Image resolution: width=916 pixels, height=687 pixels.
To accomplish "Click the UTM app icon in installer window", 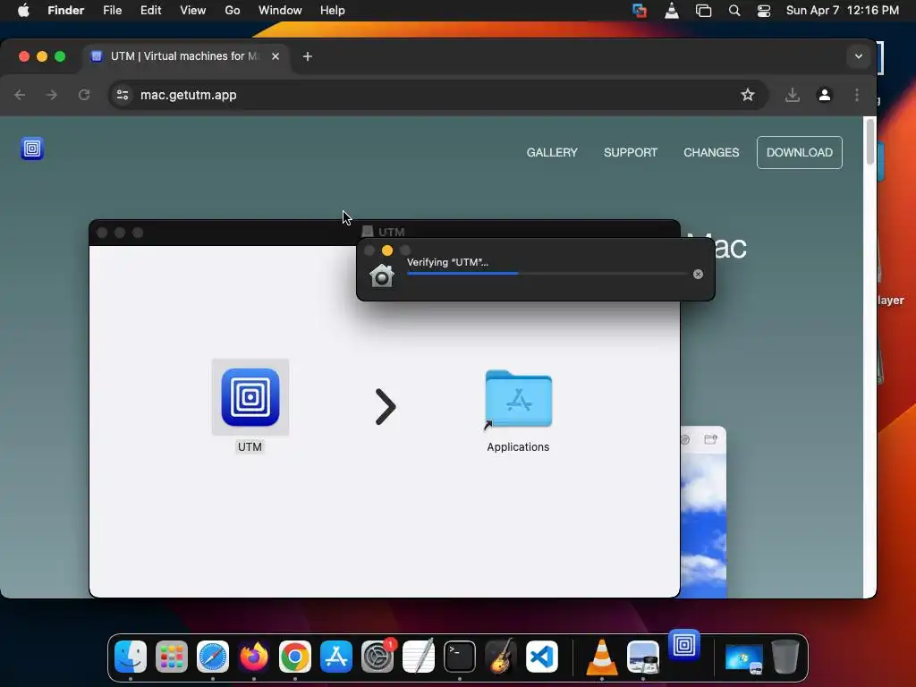I will pos(250,397).
